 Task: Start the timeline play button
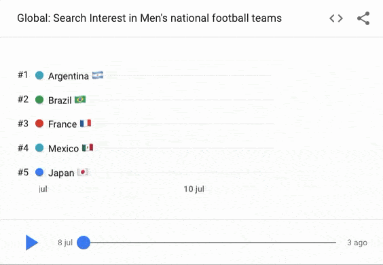pos(32,243)
